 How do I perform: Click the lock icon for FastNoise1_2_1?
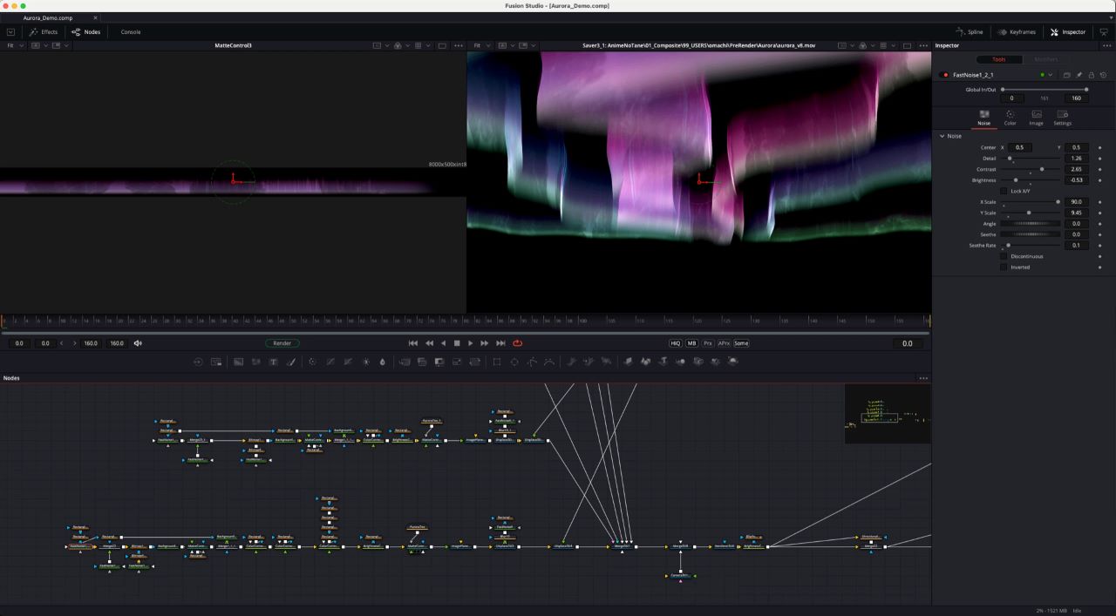click(x=1091, y=75)
